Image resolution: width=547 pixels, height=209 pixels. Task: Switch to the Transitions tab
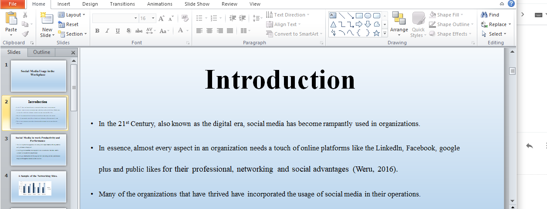pos(122,4)
